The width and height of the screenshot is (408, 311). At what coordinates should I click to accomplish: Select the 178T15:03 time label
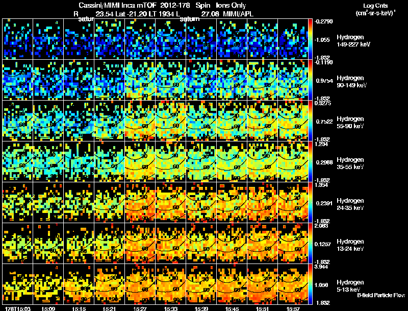tap(18, 308)
